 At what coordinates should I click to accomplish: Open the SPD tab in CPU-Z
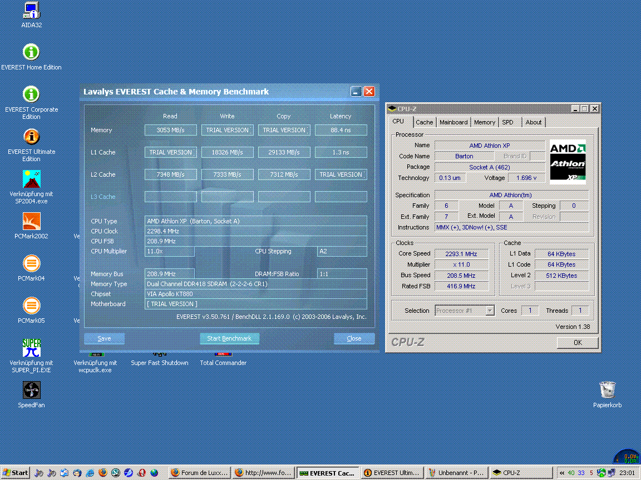click(507, 122)
